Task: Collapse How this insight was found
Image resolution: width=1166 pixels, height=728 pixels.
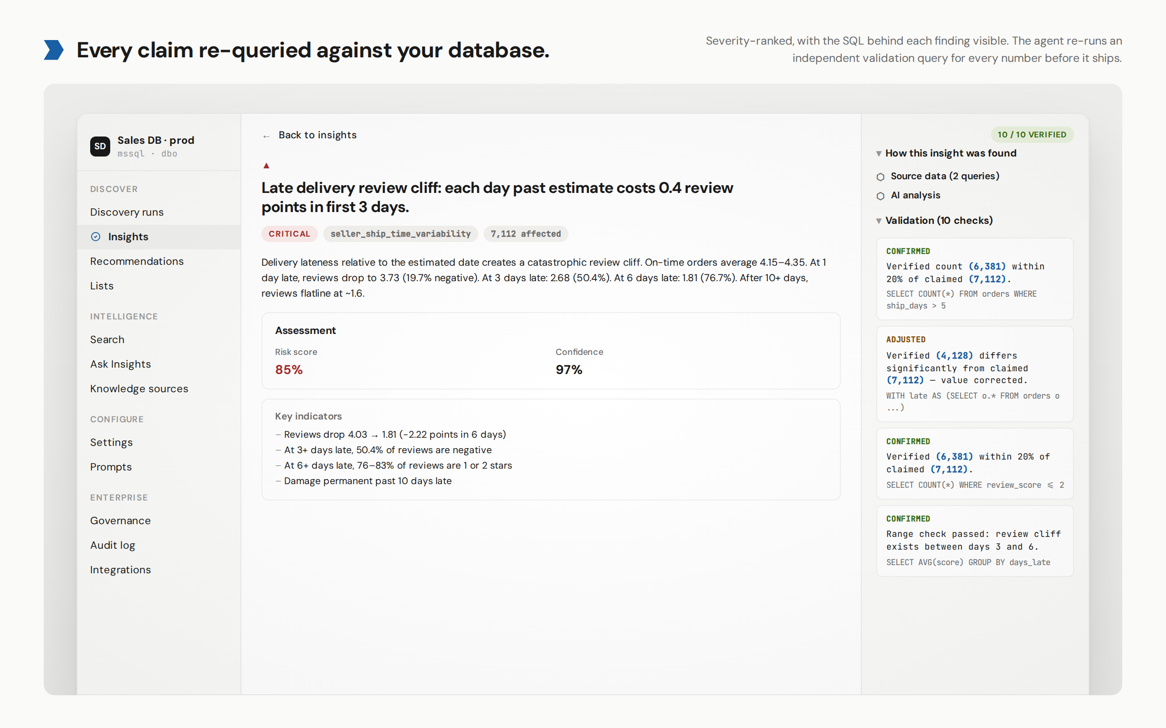Action: [x=946, y=153]
